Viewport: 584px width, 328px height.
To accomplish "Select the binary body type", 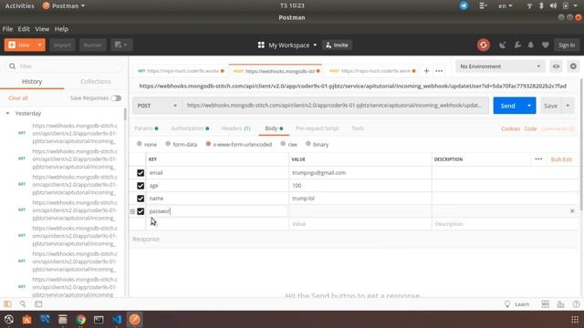I will [x=308, y=144].
